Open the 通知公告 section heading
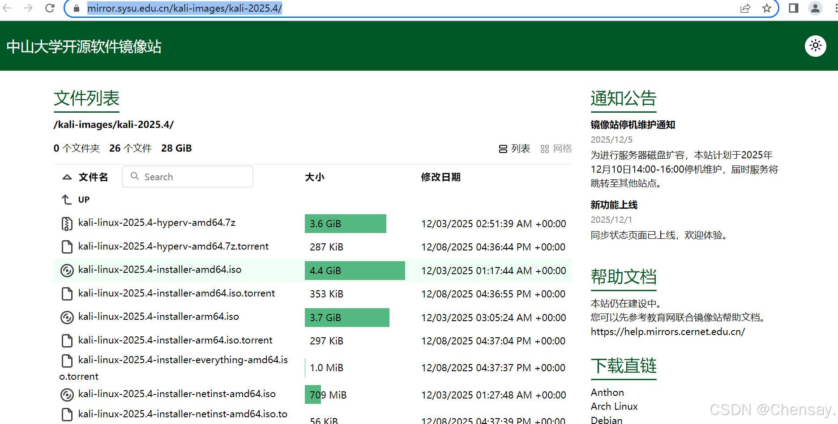Screen dimensions: 838x424 pos(624,98)
